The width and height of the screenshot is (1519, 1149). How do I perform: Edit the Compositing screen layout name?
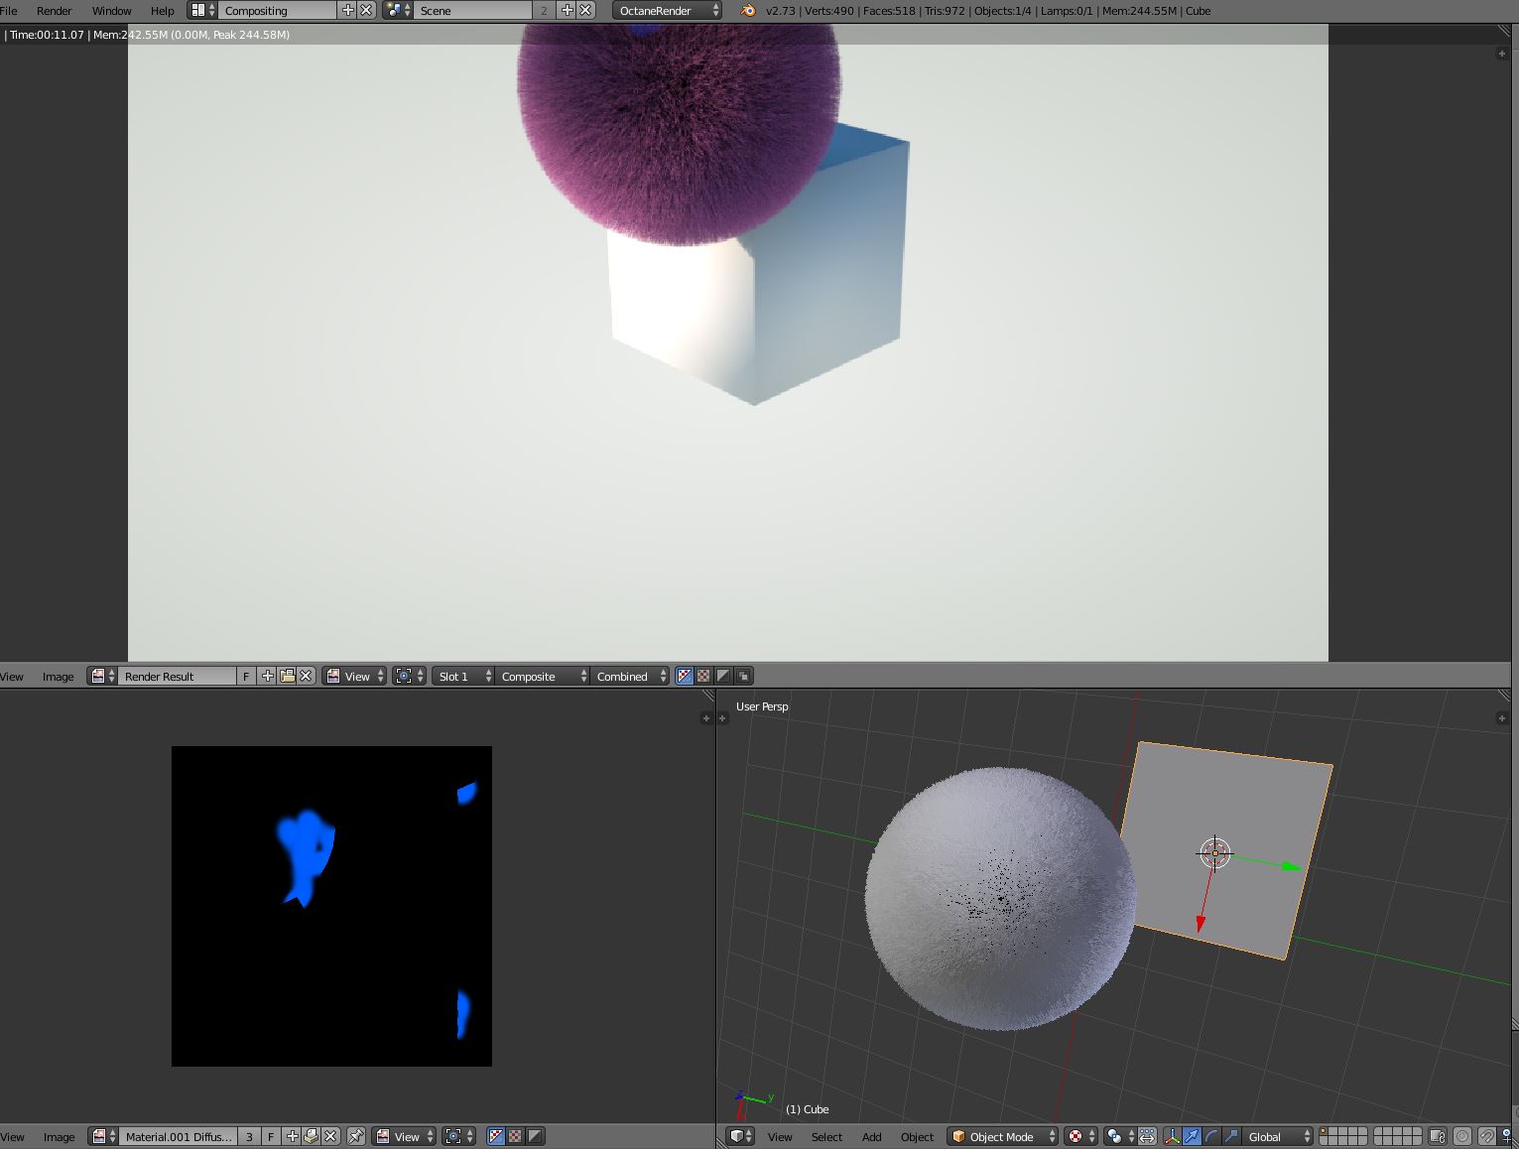[x=278, y=10]
